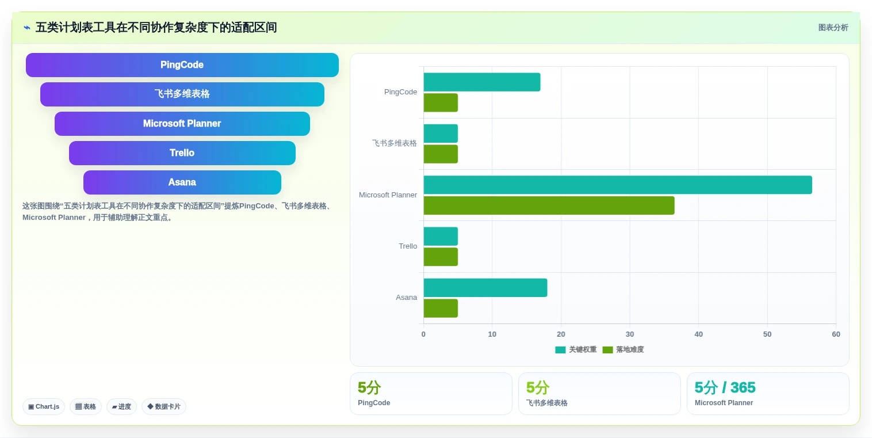This screenshot has height=438, width=872.
Task: Select the Trello funnel bar
Action: click(x=182, y=153)
